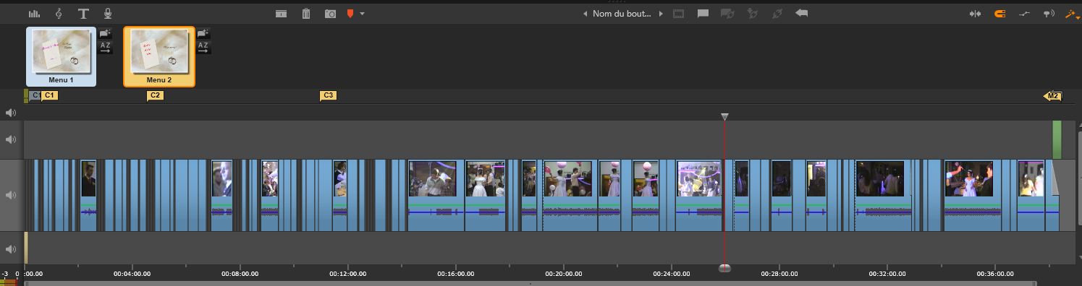Open the 'Nom du bout...' button name field

(x=622, y=14)
